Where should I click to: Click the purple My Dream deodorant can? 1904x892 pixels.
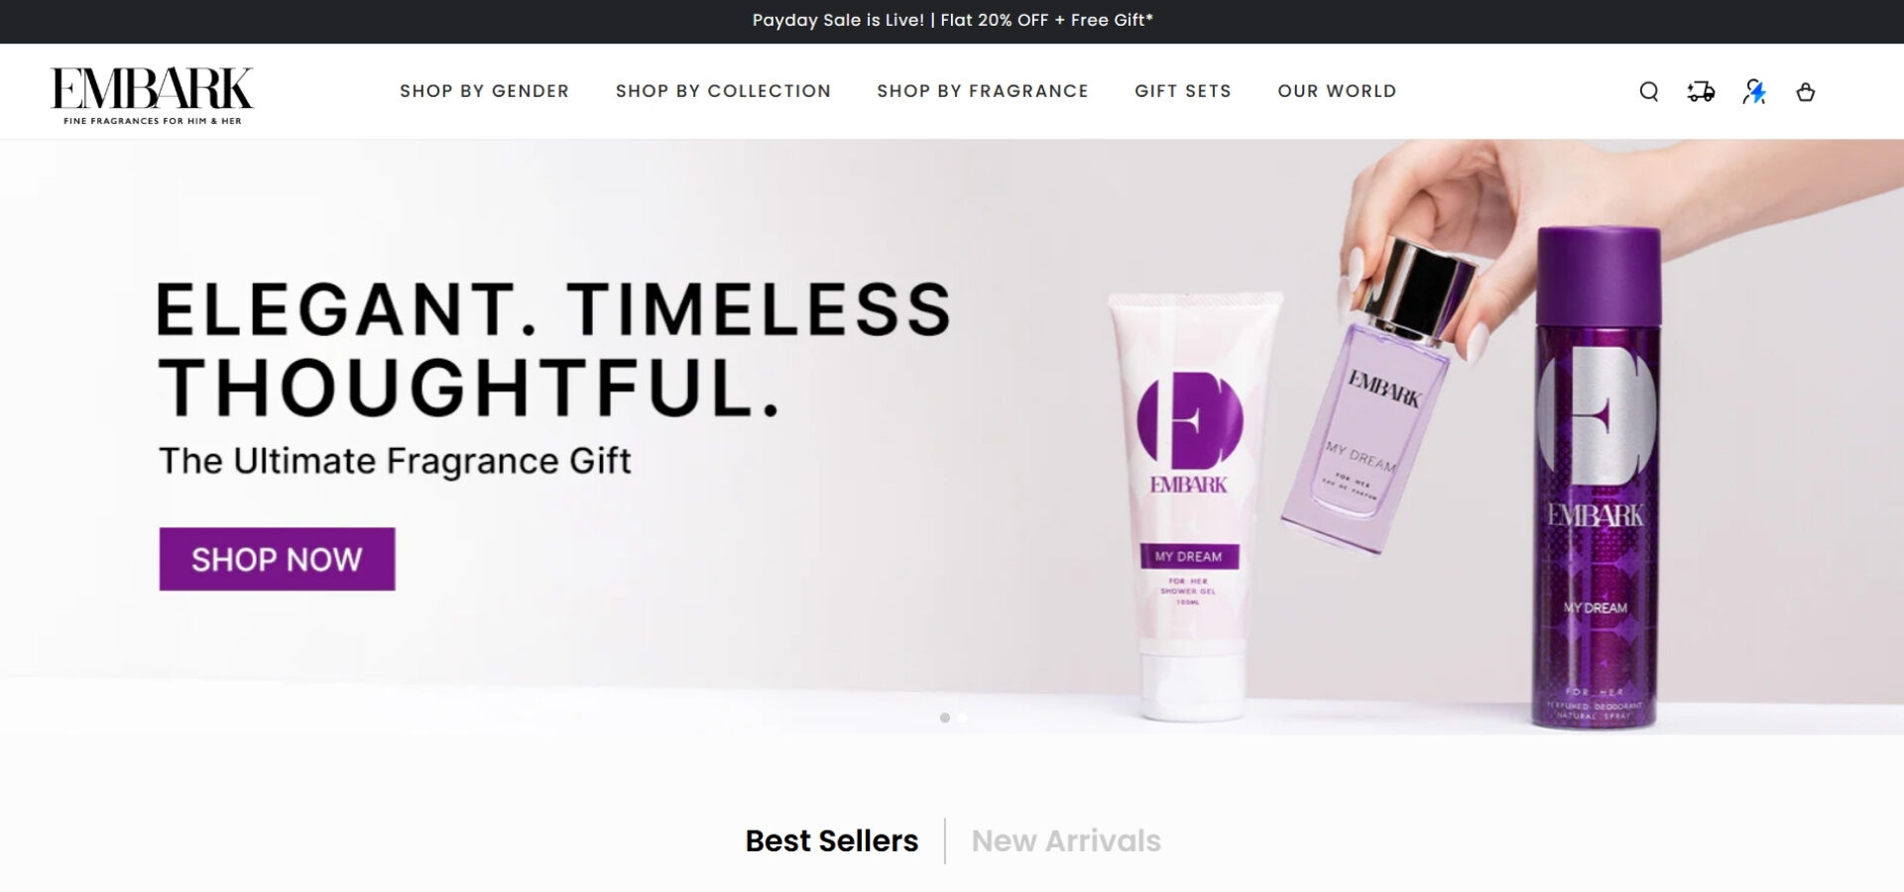tap(1598, 480)
